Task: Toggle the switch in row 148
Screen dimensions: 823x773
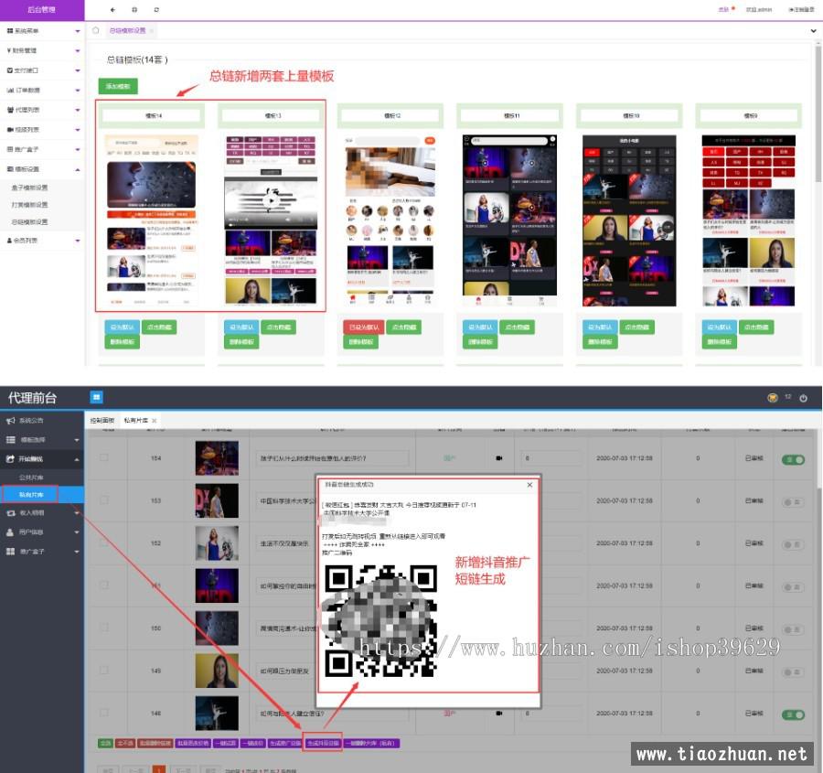Action: (793, 714)
